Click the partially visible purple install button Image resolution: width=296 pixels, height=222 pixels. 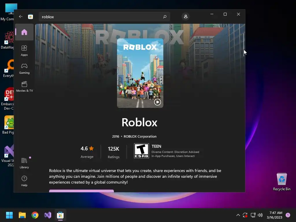click(82, 191)
